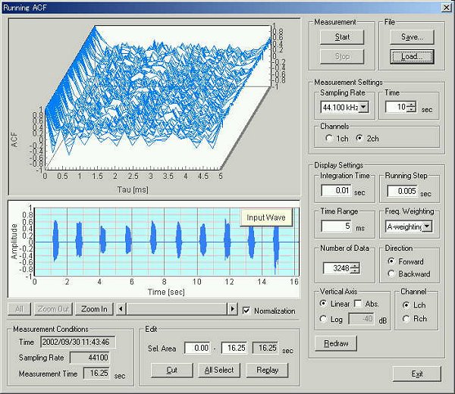Enable the Abs. checkbox

[358, 303]
